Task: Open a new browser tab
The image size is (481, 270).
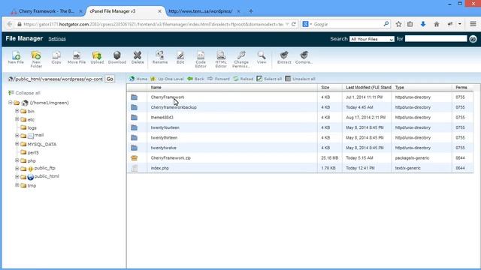Action: click(251, 11)
